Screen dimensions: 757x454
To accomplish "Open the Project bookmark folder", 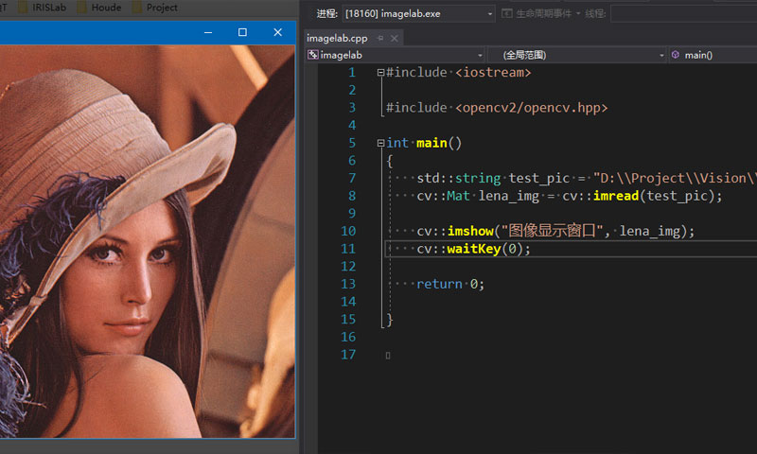I will [155, 8].
